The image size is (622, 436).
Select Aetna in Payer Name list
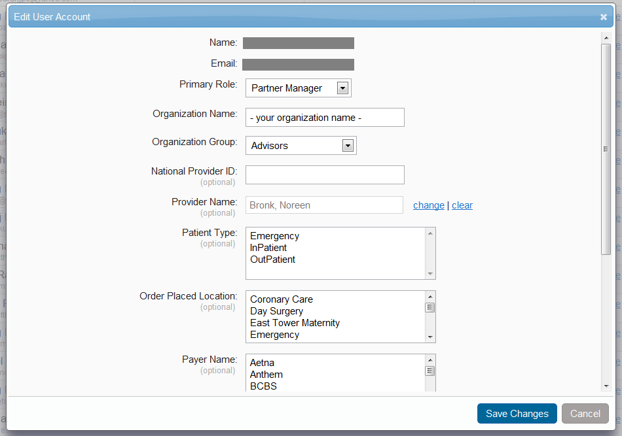[262, 363]
